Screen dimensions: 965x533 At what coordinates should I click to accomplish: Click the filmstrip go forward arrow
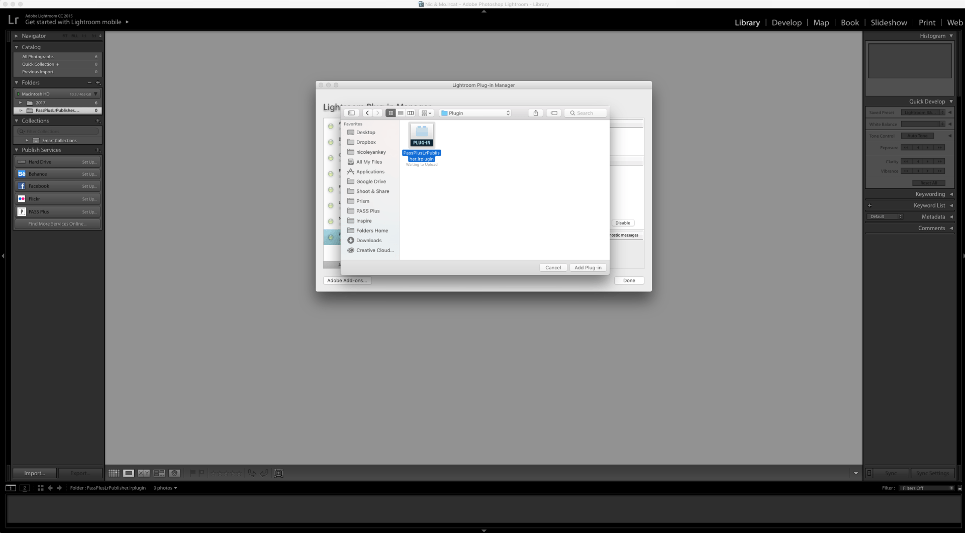pos(59,488)
